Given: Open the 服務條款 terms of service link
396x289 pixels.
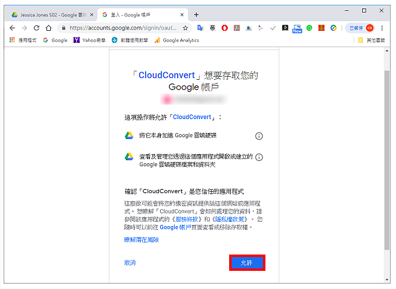Looking at the screenshot, I should click(188, 219).
